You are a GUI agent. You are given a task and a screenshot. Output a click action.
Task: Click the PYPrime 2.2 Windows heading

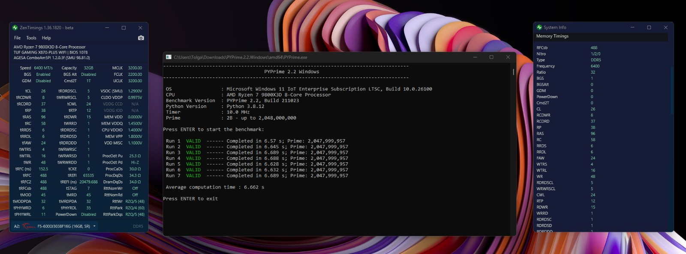(292, 72)
